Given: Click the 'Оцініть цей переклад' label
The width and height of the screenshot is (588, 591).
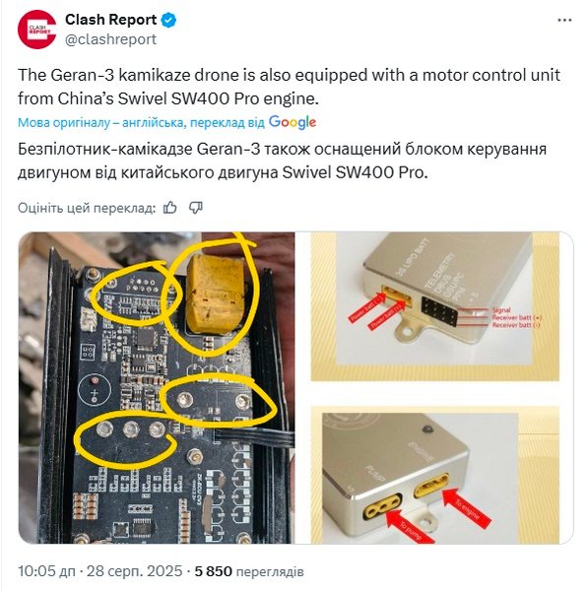Looking at the screenshot, I should [x=87, y=208].
